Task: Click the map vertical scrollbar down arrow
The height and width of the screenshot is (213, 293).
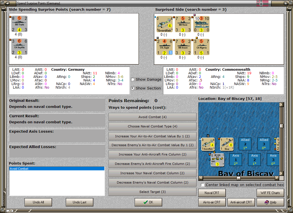Action: 282,173
